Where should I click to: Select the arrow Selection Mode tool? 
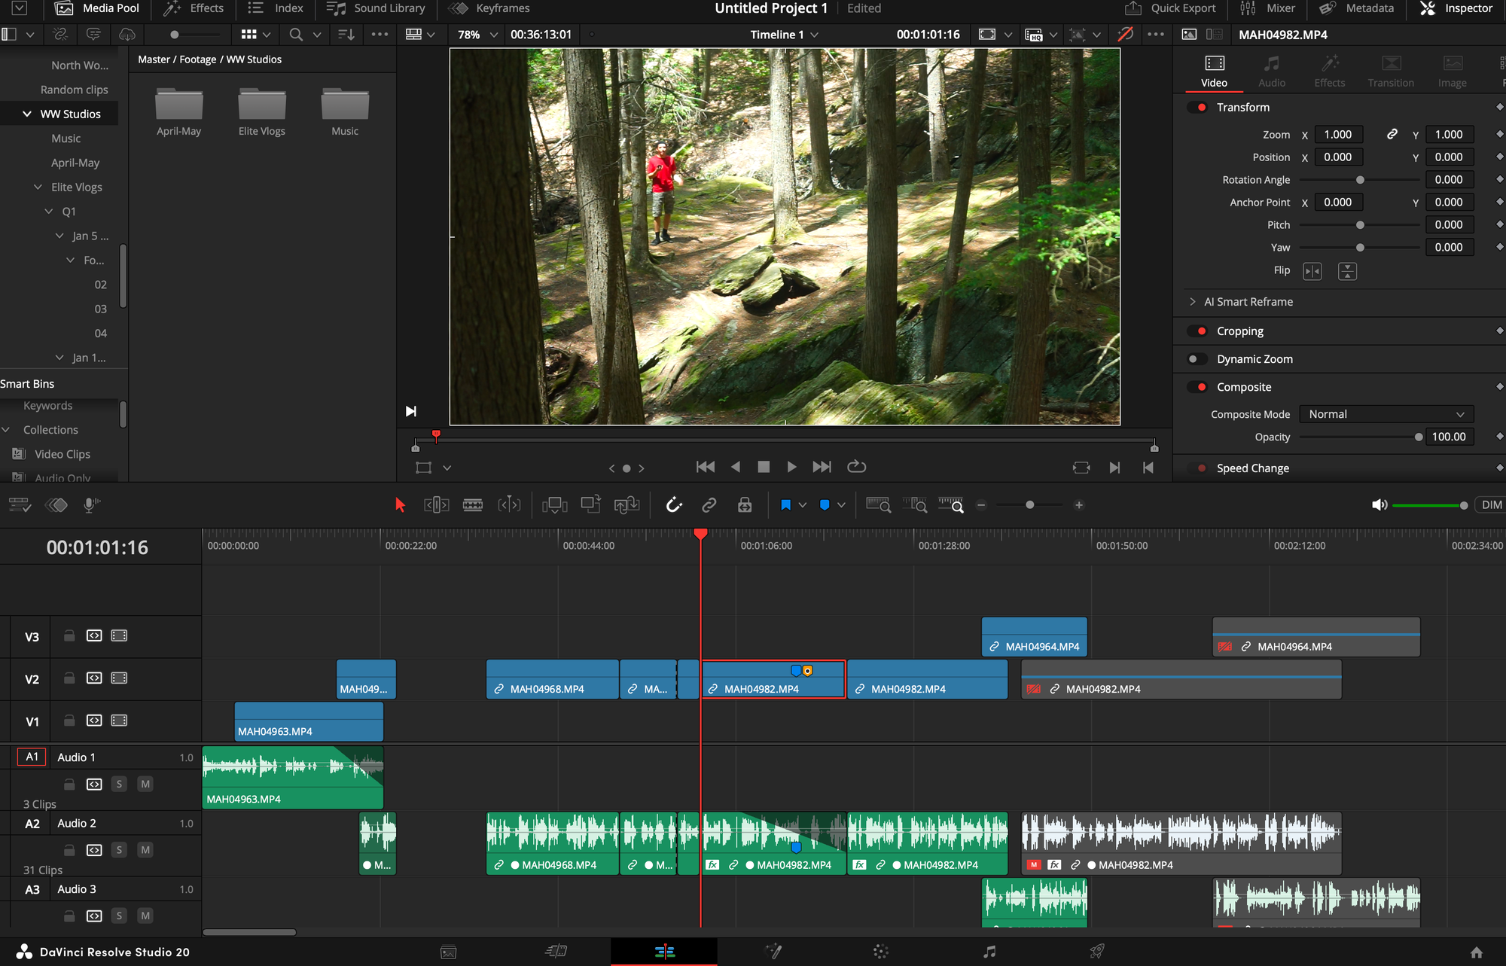[x=400, y=505]
